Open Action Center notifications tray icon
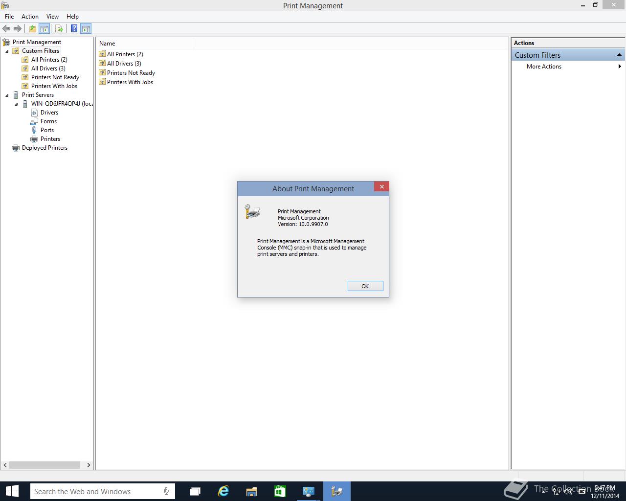 [x=581, y=492]
